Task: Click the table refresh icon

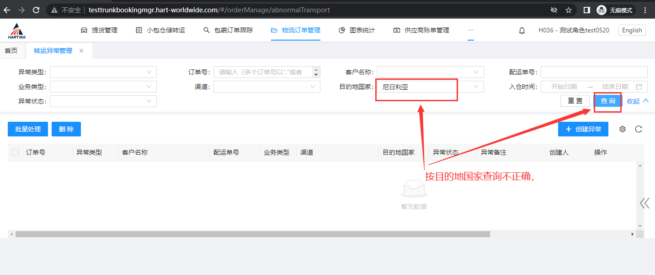Action: tap(639, 129)
